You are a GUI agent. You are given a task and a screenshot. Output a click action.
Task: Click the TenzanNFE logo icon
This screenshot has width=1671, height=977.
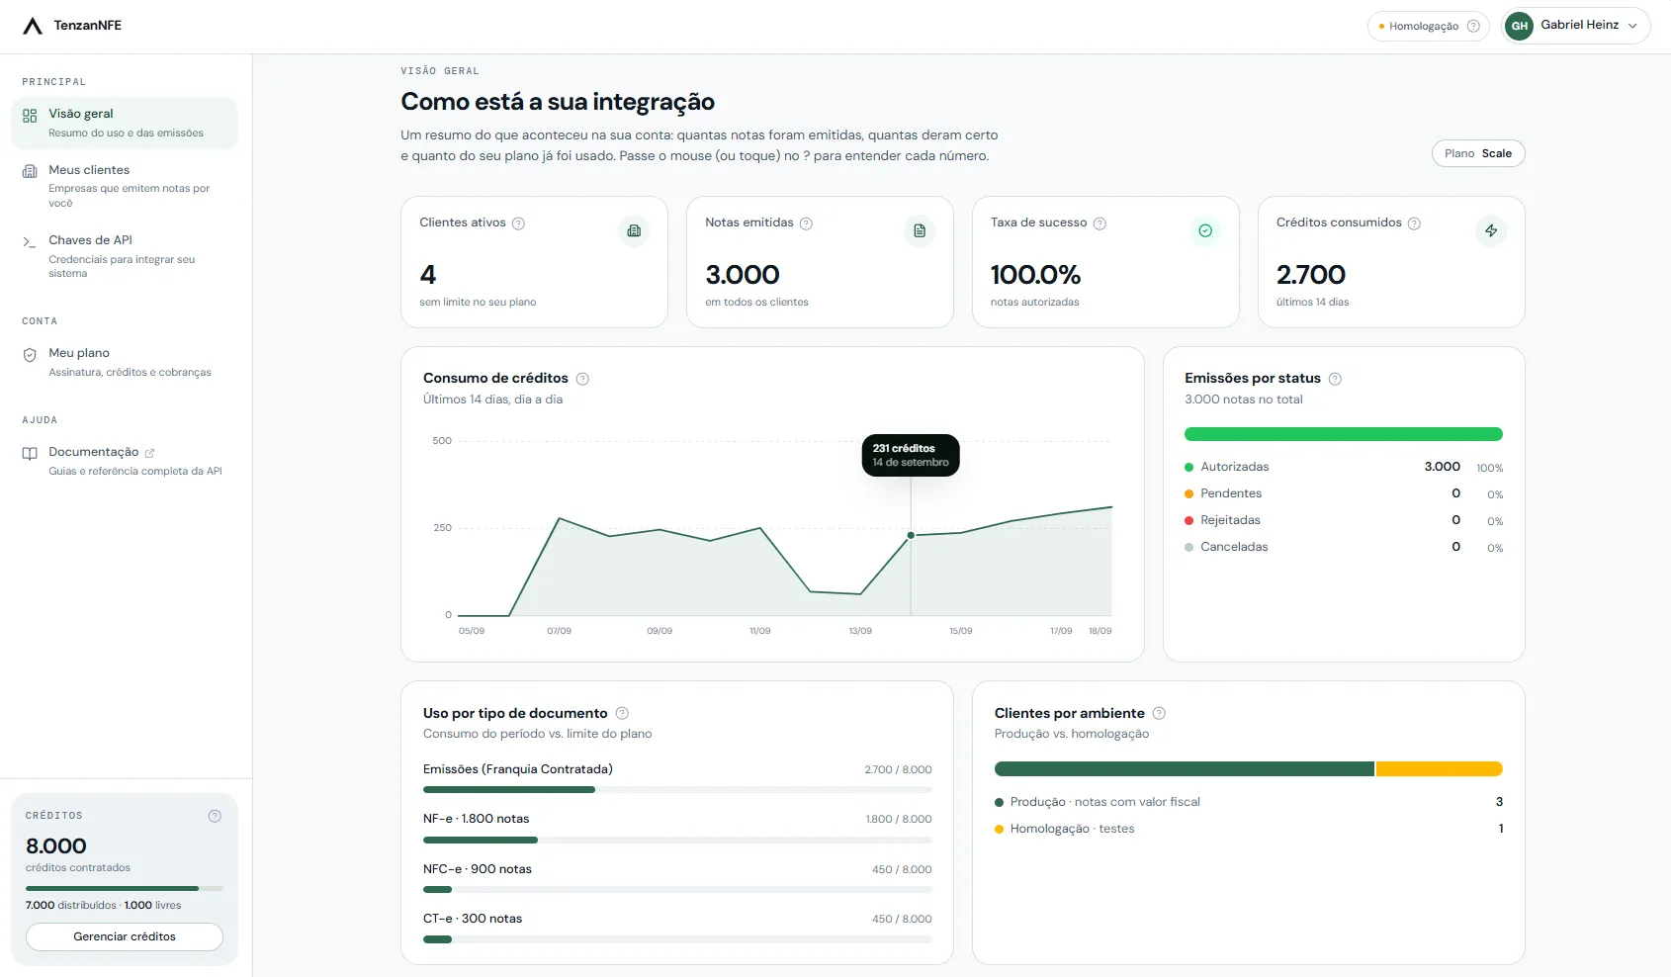(33, 26)
